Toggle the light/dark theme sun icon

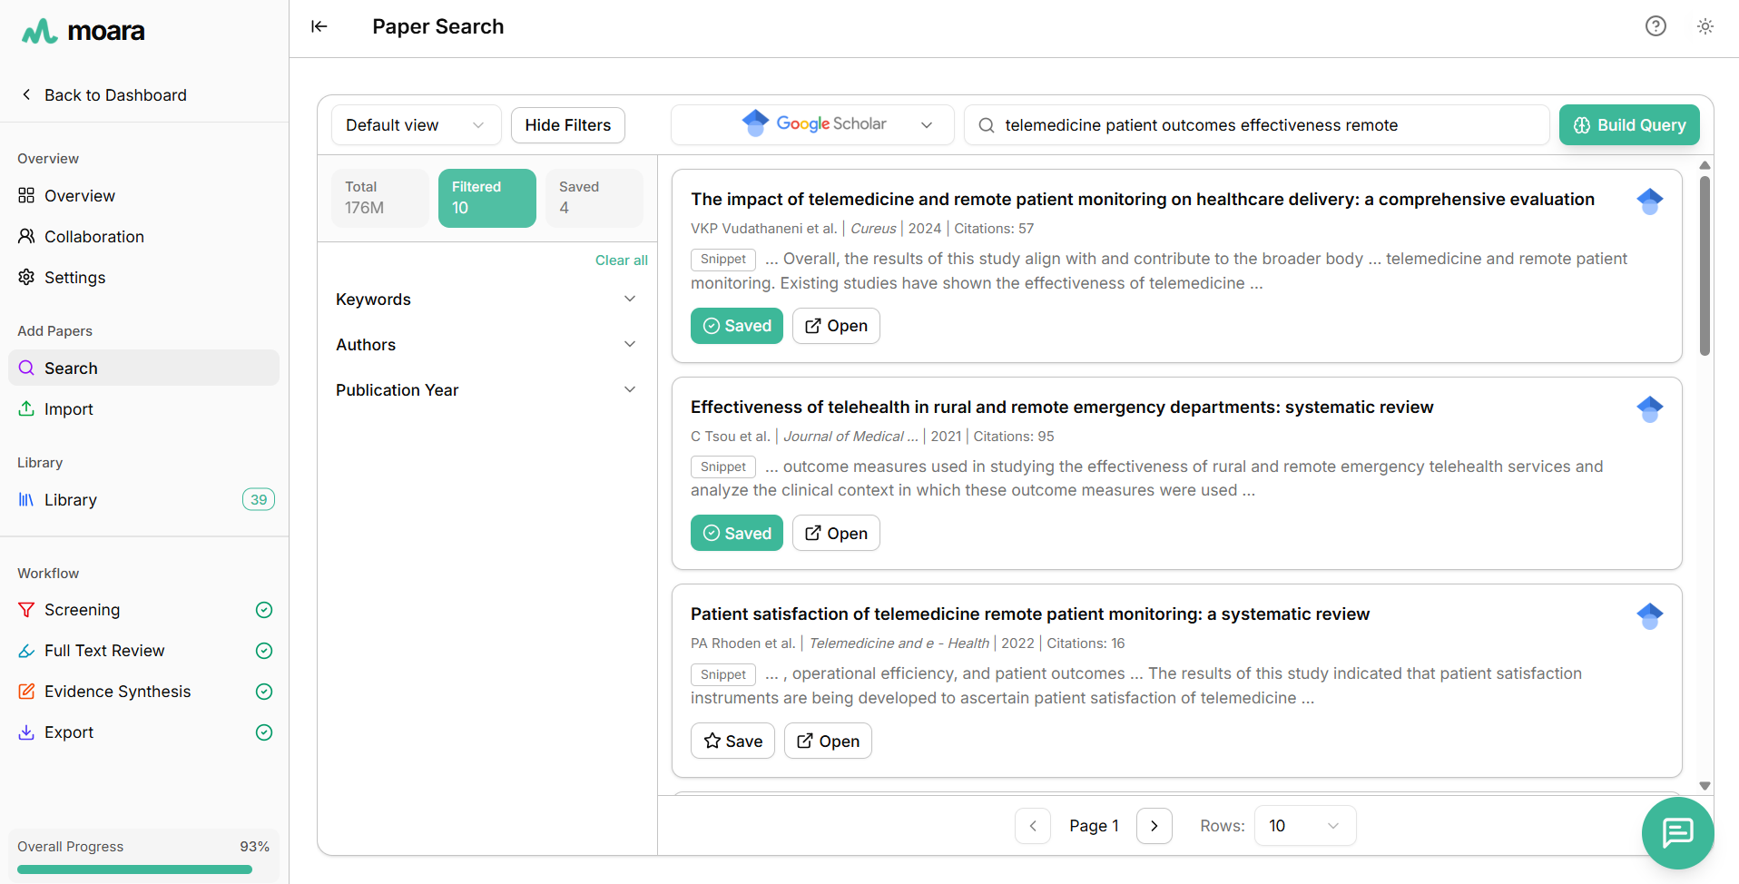point(1705,26)
